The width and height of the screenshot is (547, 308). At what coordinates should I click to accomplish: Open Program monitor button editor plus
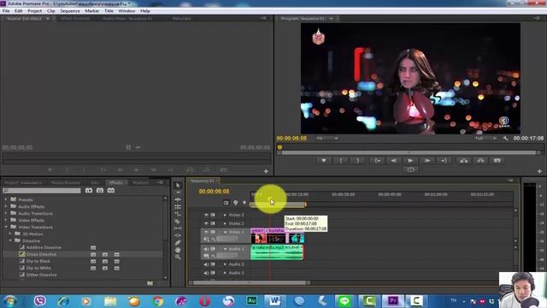pos(539,171)
